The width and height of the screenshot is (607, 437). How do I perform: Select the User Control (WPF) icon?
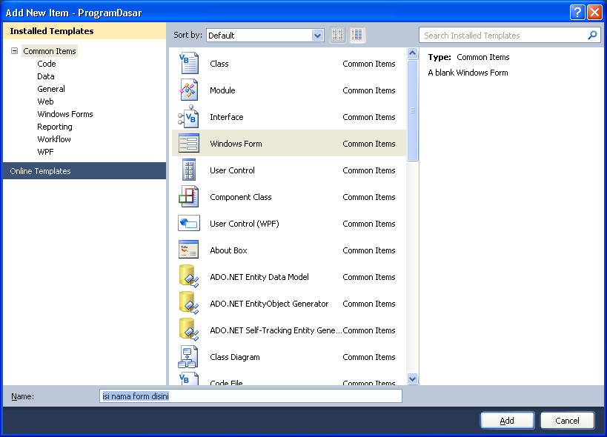[188, 224]
